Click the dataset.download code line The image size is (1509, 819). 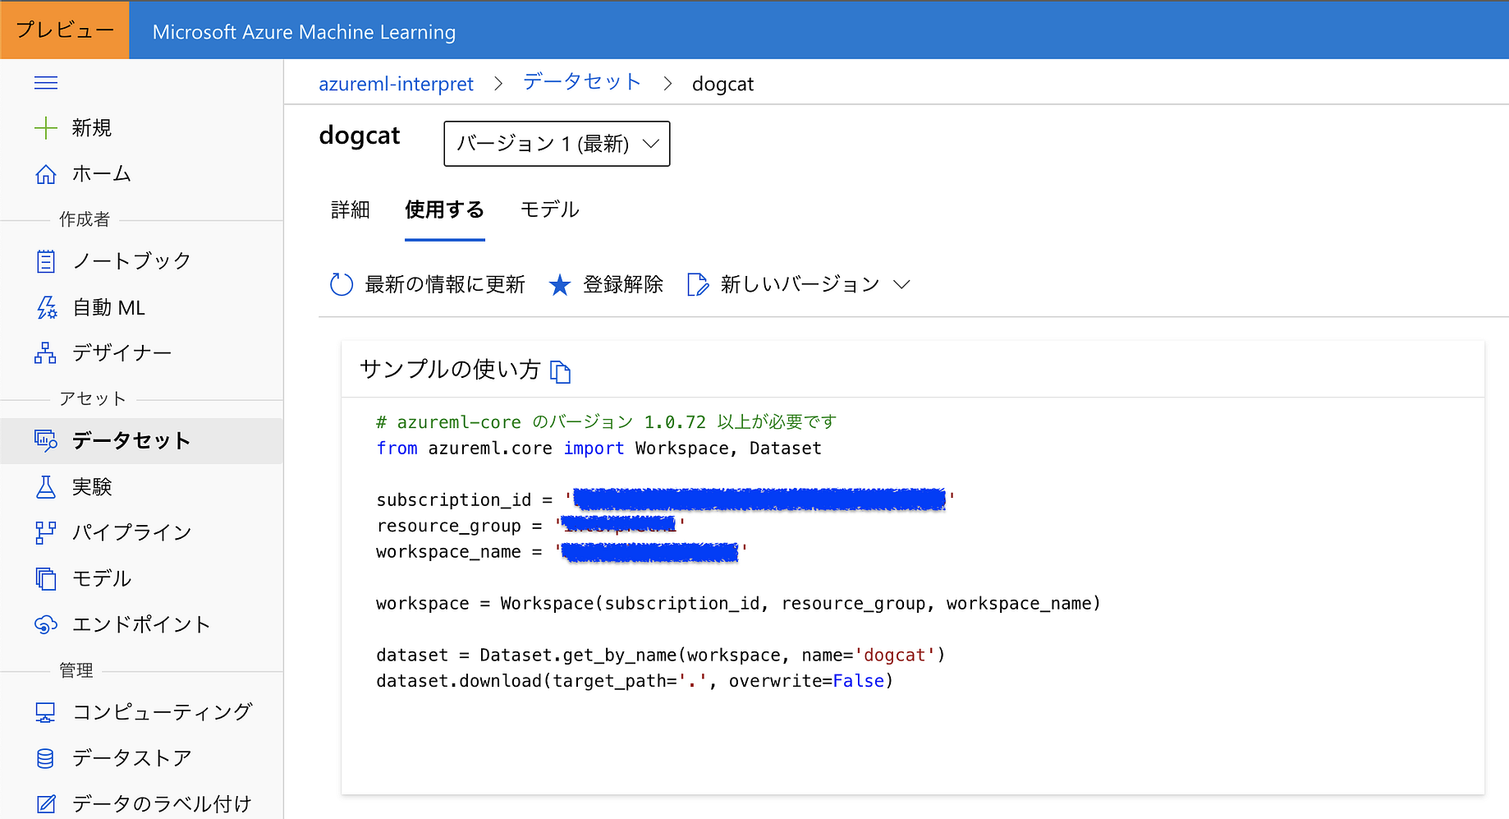(635, 681)
